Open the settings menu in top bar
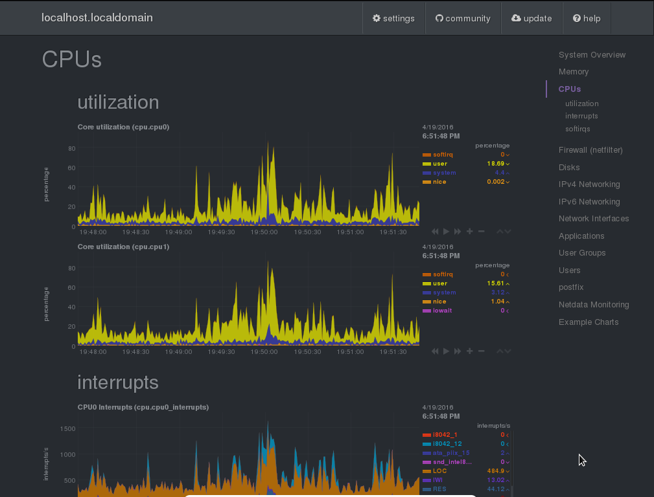 (393, 18)
